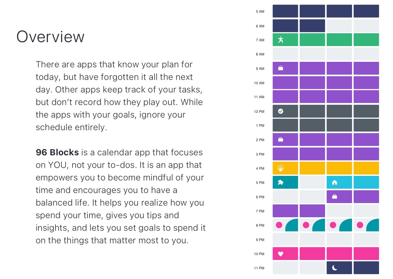The height and width of the screenshot is (279, 393).
Task: Select the first purple block at 7 PM
Action: (285, 211)
